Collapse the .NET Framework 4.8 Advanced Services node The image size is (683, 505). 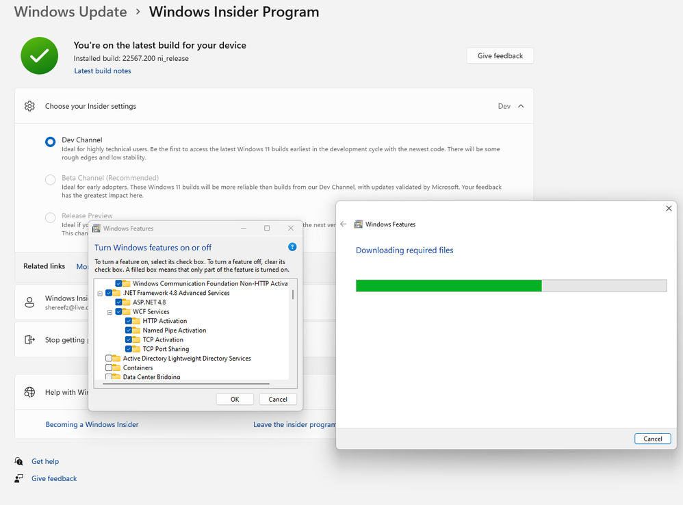(x=100, y=294)
